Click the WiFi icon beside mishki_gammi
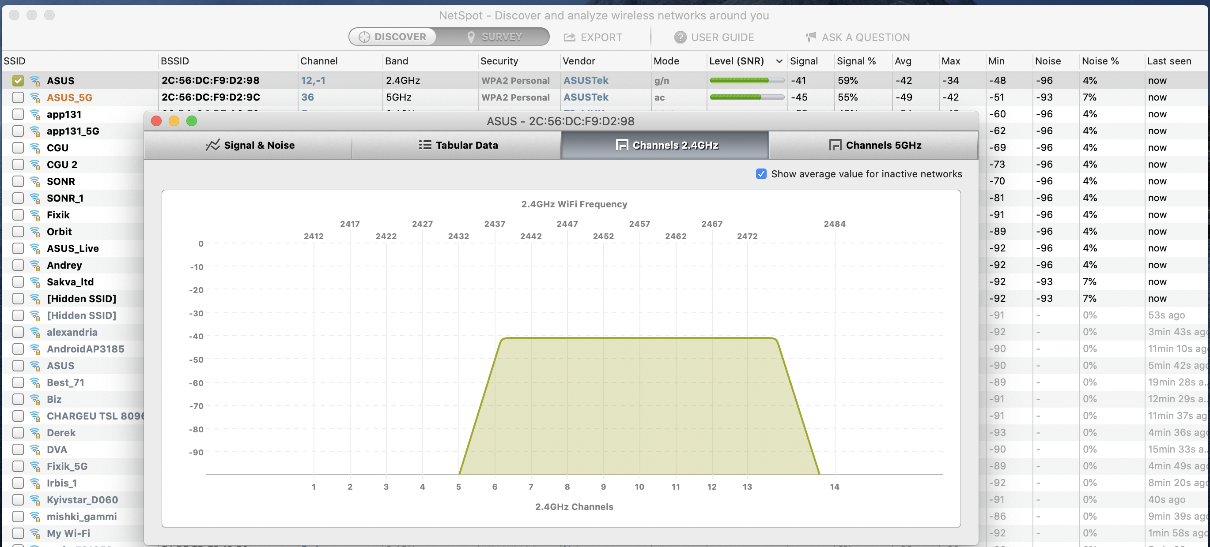 (x=35, y=517)
